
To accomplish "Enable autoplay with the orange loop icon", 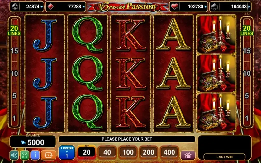I will click(x=49, y=155).
